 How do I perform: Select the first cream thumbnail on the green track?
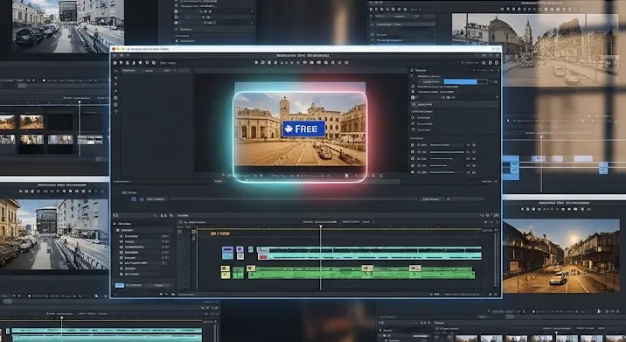coord(367,269)
